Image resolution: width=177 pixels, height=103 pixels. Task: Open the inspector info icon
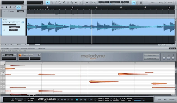(x=6, y=8)
